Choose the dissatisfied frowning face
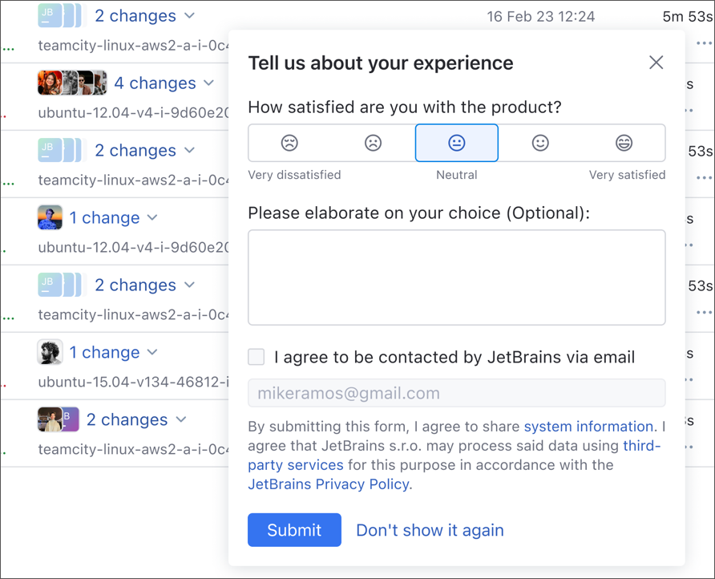The image size is (715, 579). [373, 142]
